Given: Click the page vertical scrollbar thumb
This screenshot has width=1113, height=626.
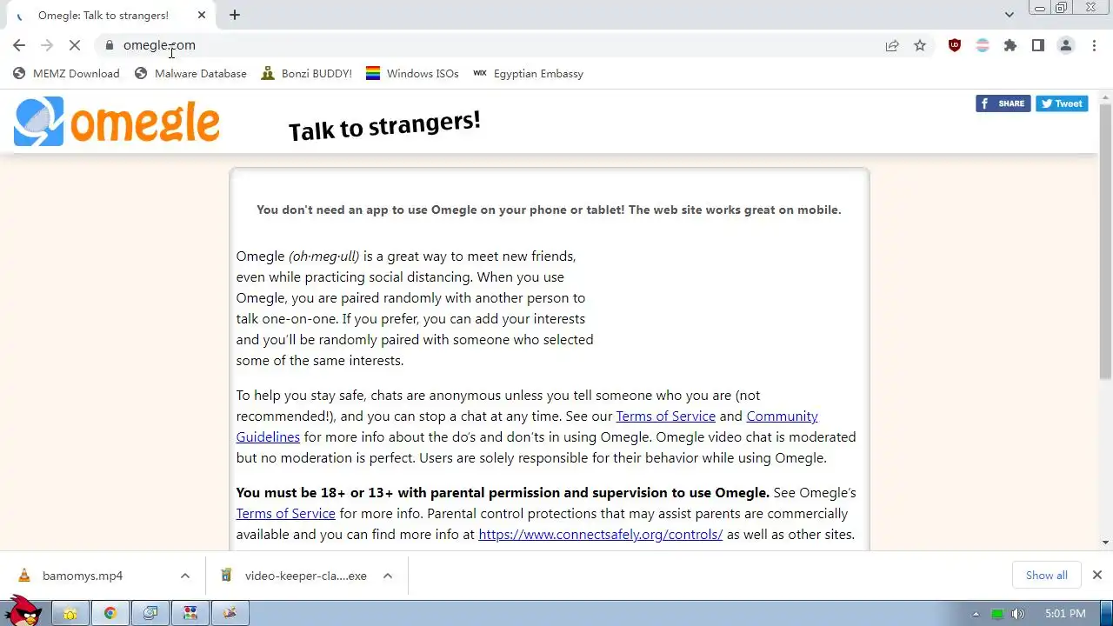Looking at the screenshot, I should coord(1105,242).
